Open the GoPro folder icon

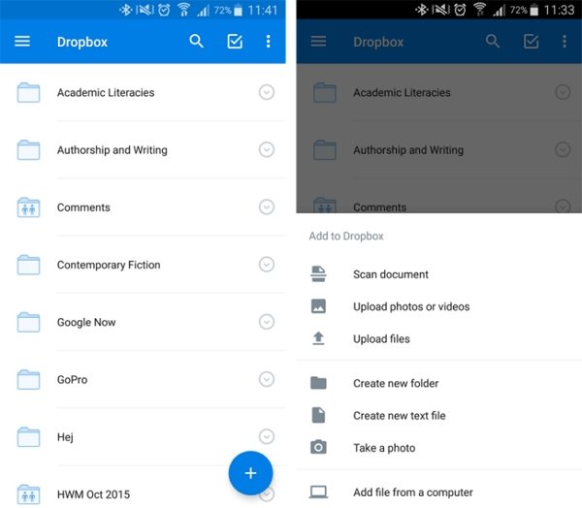click(28, 379)
